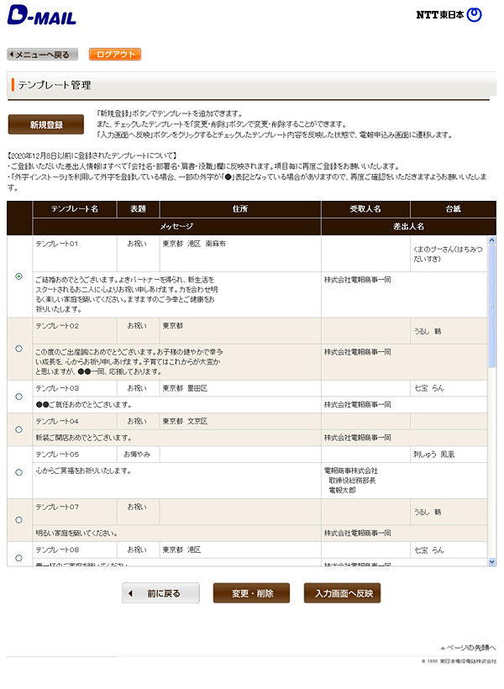This screenshot has width=504, height=689.
Task: Click the うるし 鶴 cell of テンプレート02
Action: 449,331
